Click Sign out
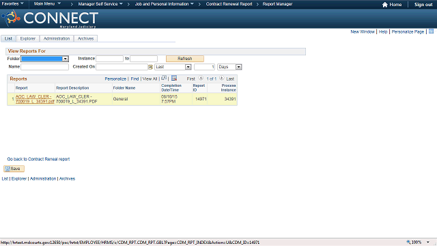This screenshot has width=437, height=246. point(423,5)
